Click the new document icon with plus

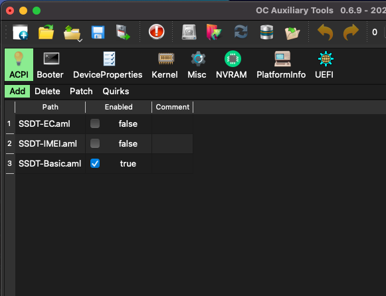coord(20,32)
